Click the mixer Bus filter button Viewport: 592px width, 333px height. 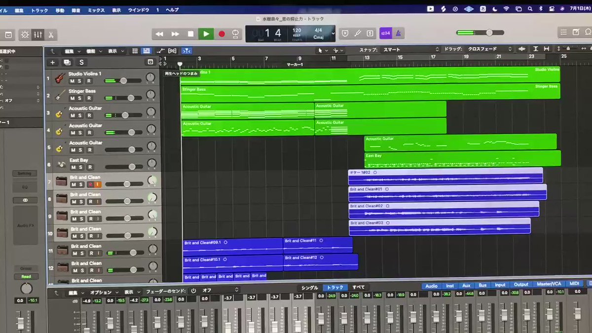pos(482,285)
